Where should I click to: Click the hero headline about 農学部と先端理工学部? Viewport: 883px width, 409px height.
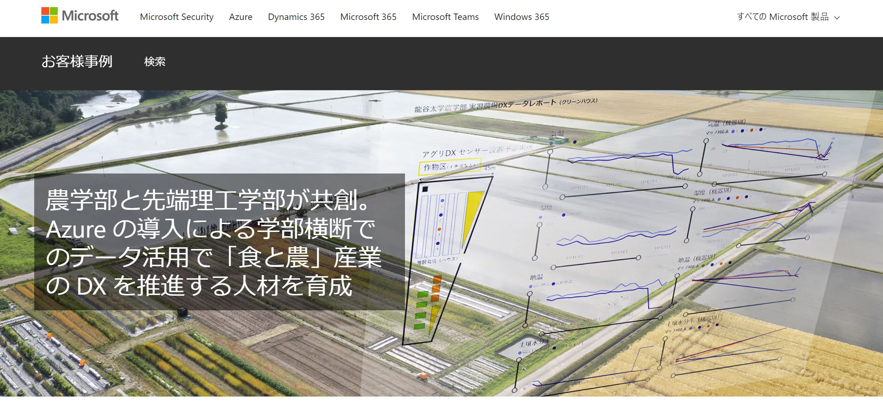pyautogui.click(x=214, y=242)
